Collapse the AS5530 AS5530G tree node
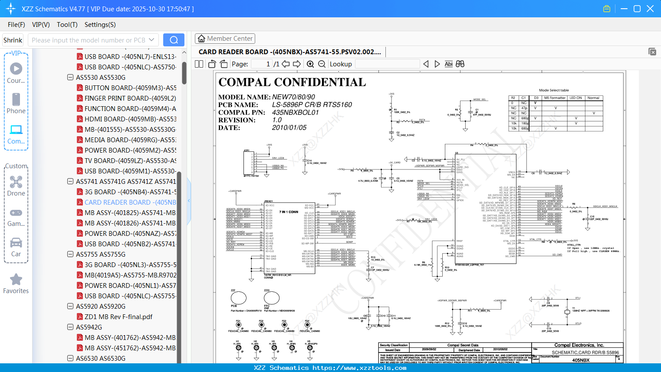The width and height of the screenshot is (661, 372). click(70, 77)
